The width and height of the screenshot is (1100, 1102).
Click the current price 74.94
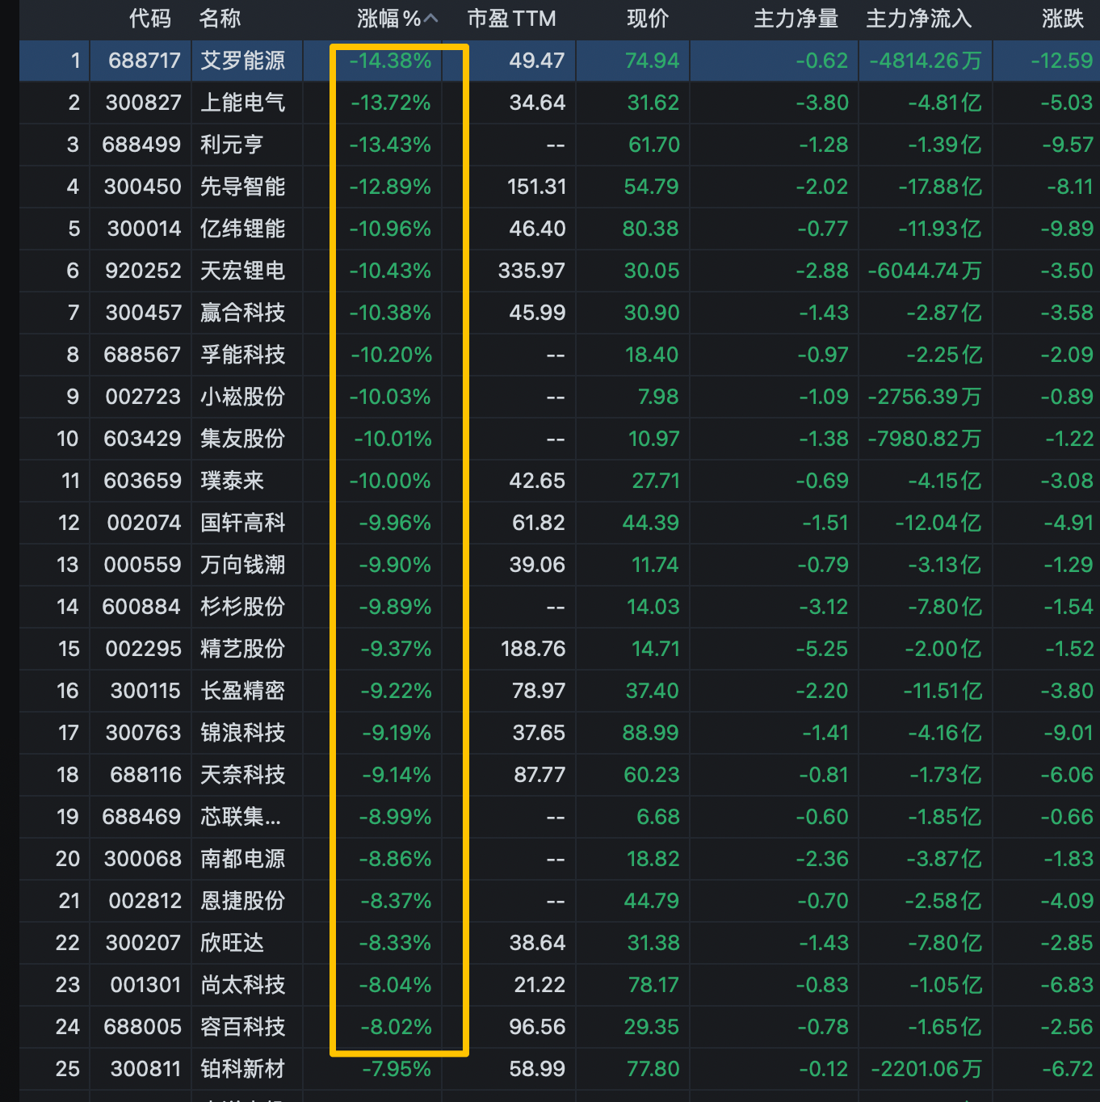coord(652,61)
